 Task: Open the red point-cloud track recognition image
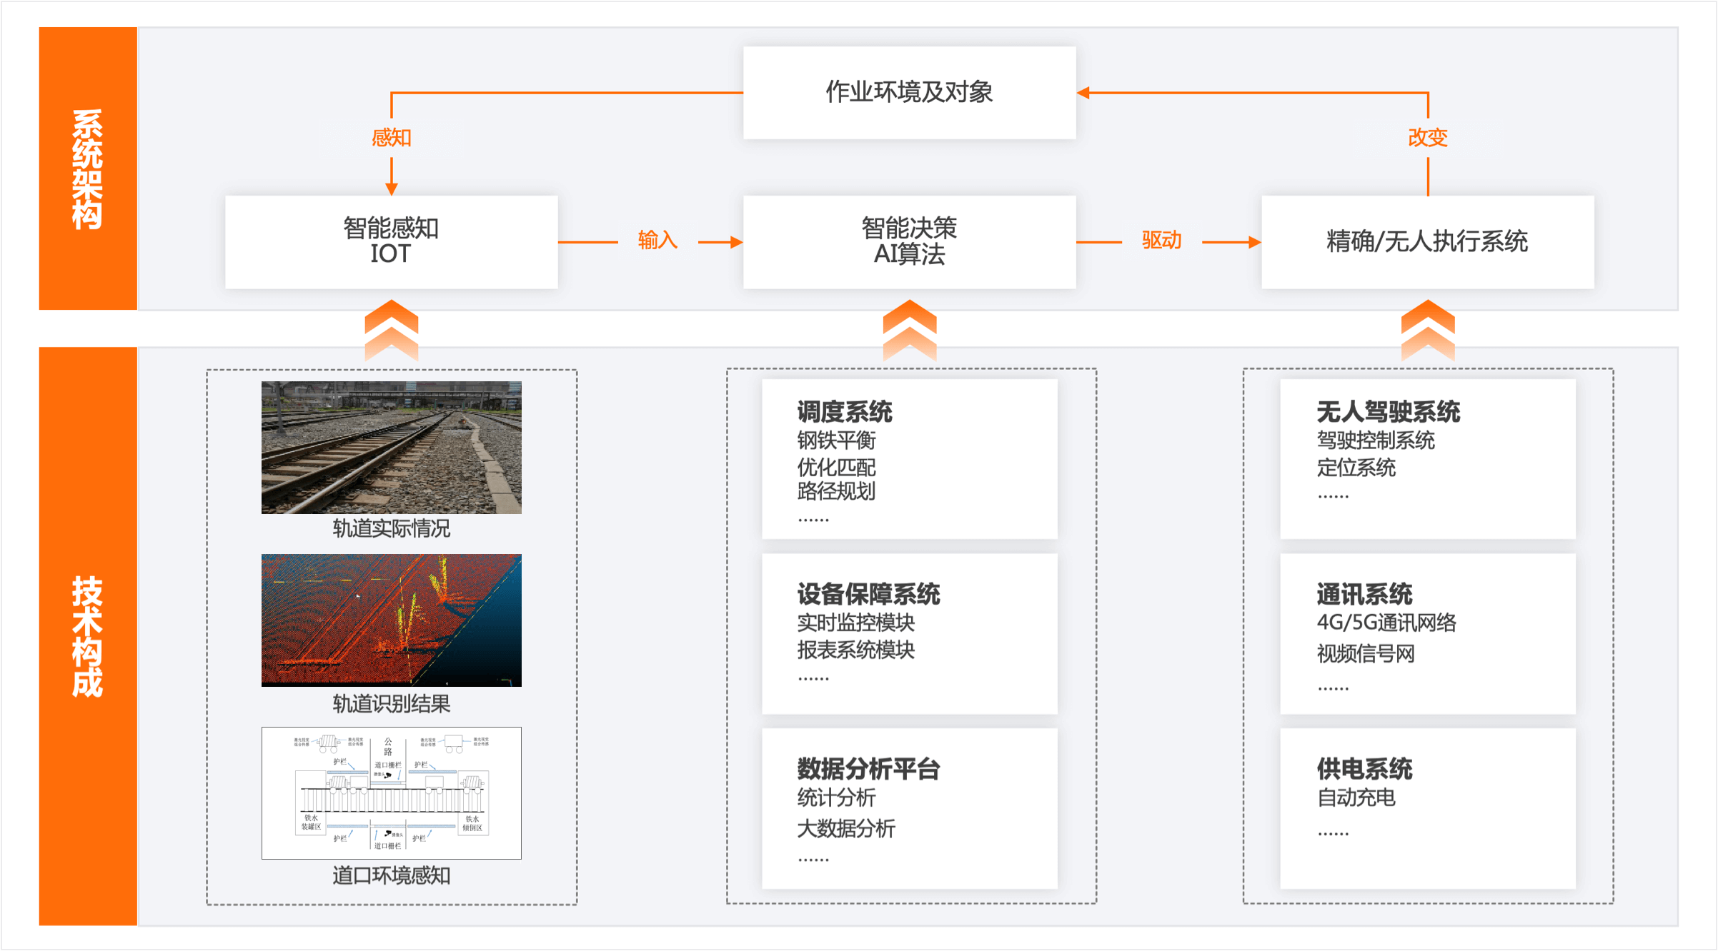[391, 620]
